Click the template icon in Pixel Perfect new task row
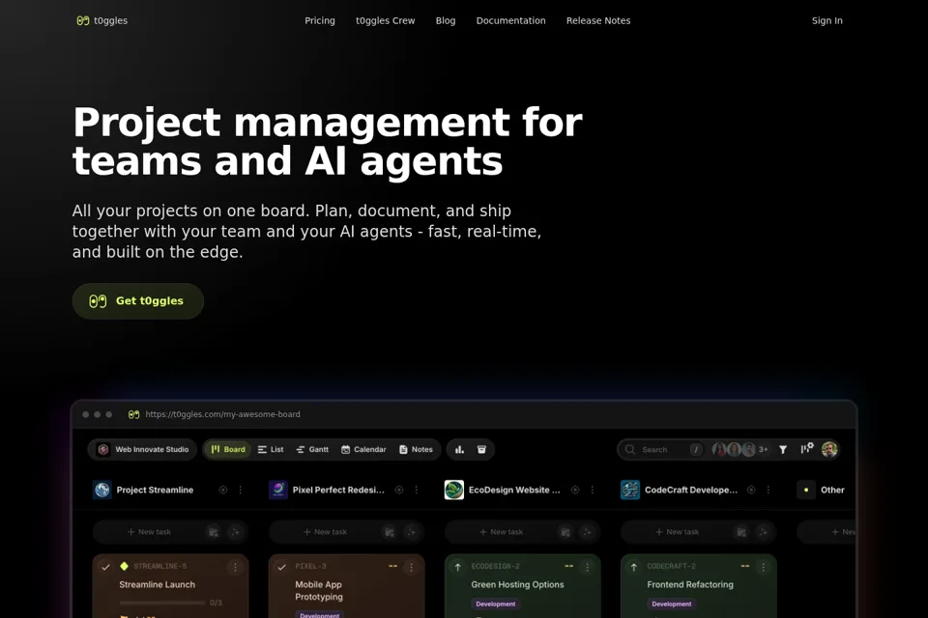This screenshot has height=618, width=928. click(x=389, y=532)
